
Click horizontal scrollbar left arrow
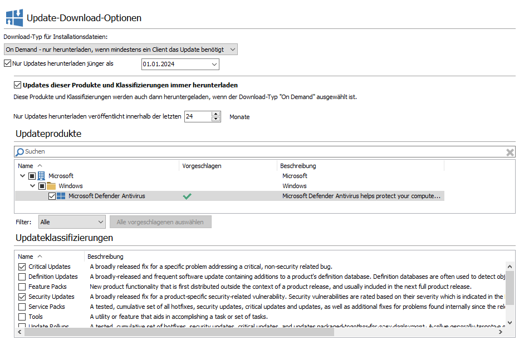click(19, 332)
